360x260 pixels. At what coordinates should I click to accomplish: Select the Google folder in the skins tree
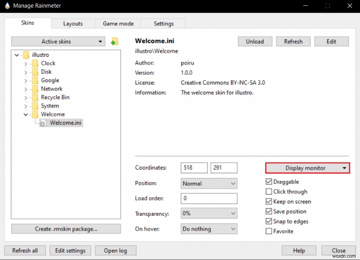tap(49, 80)
